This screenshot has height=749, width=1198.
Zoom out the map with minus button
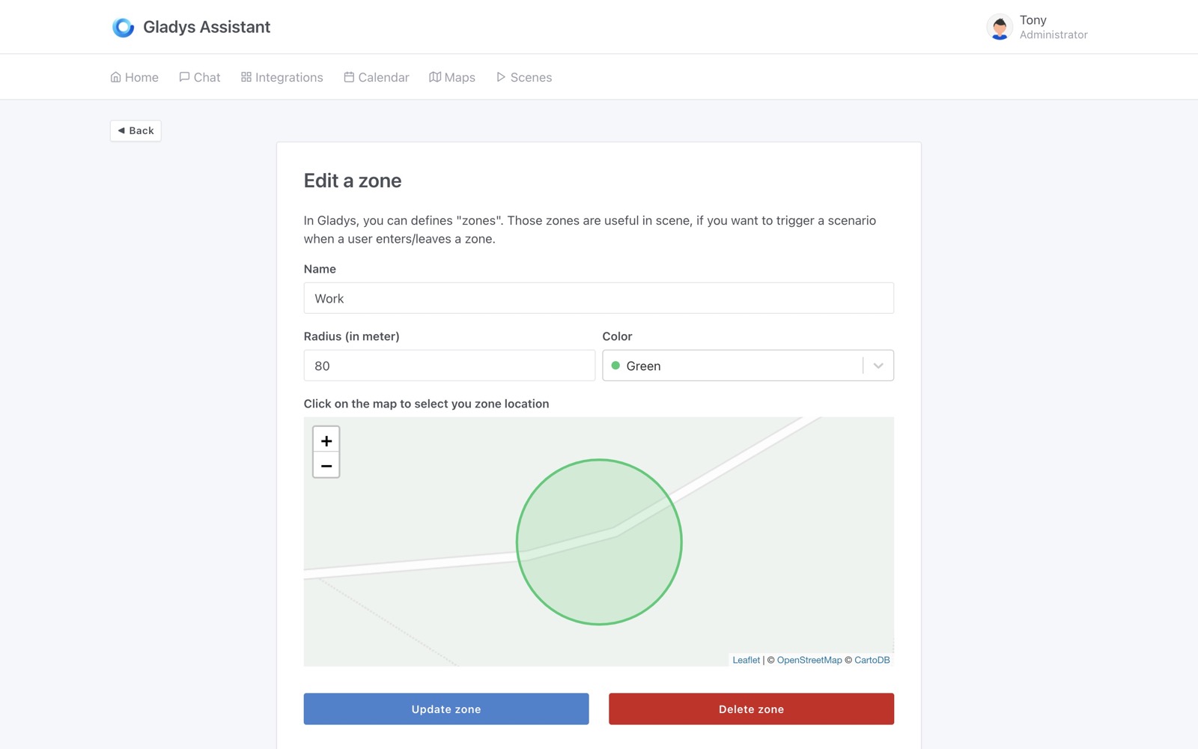point(326,465)
